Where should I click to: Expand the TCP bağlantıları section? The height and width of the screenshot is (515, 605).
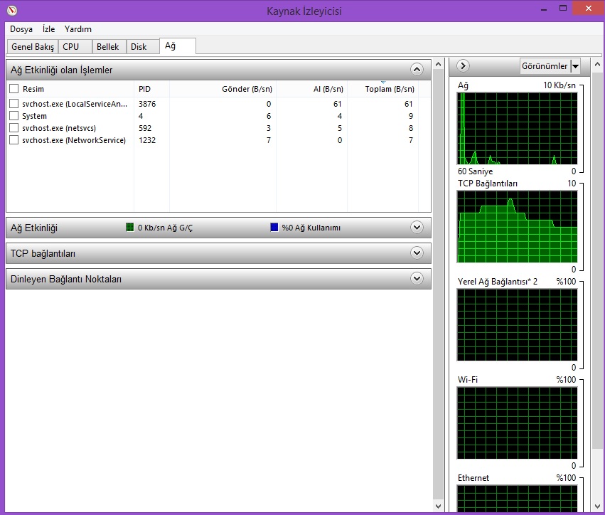[417, 253]
